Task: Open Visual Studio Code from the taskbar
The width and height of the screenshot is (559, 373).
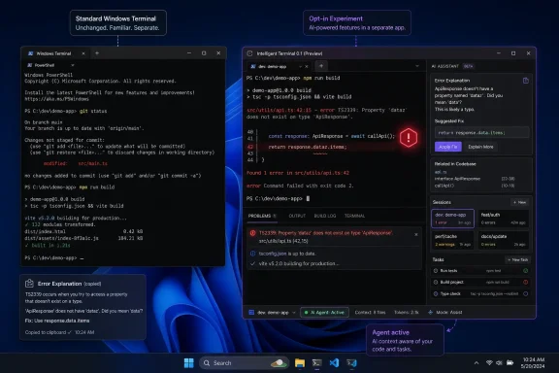Action: tap(334, 363)
